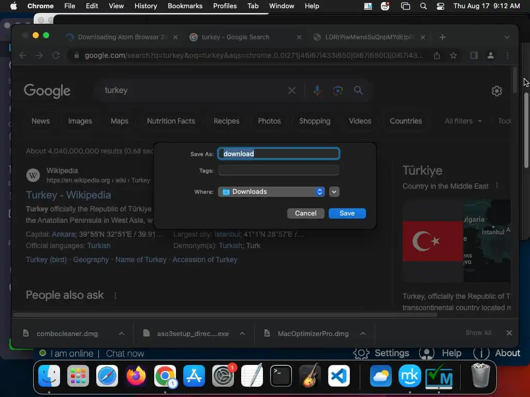Switch to turkey - Google Search tab
The image size is (530, 397).
(235, 37)
